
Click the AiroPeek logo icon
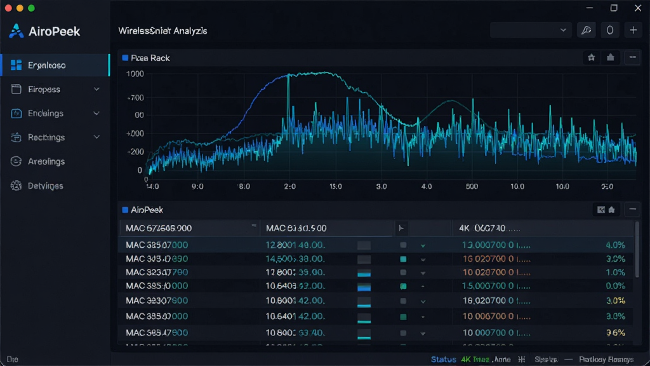click(x=16, y=31)
